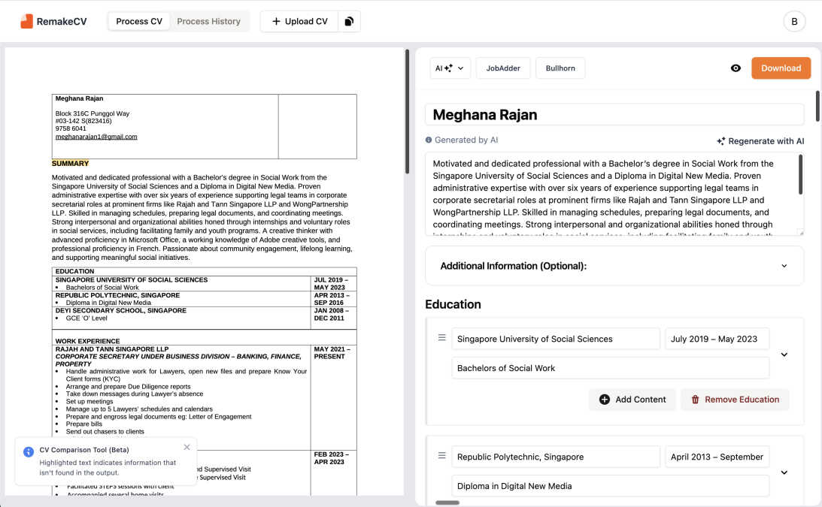Export the CV with the Download button
Image resolution: width=822 pixels, height=507 pixels.
(781, 68)
